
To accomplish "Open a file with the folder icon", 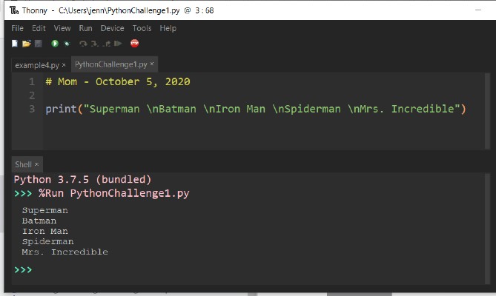I will point(27,44).
